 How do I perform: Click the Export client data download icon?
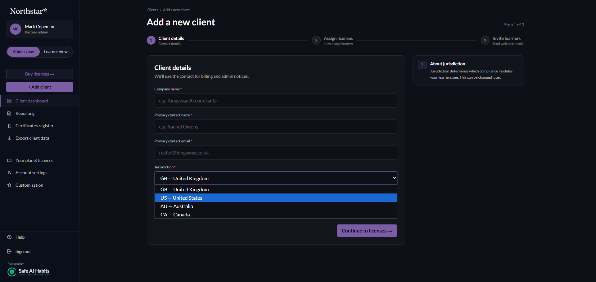point(9,138)
